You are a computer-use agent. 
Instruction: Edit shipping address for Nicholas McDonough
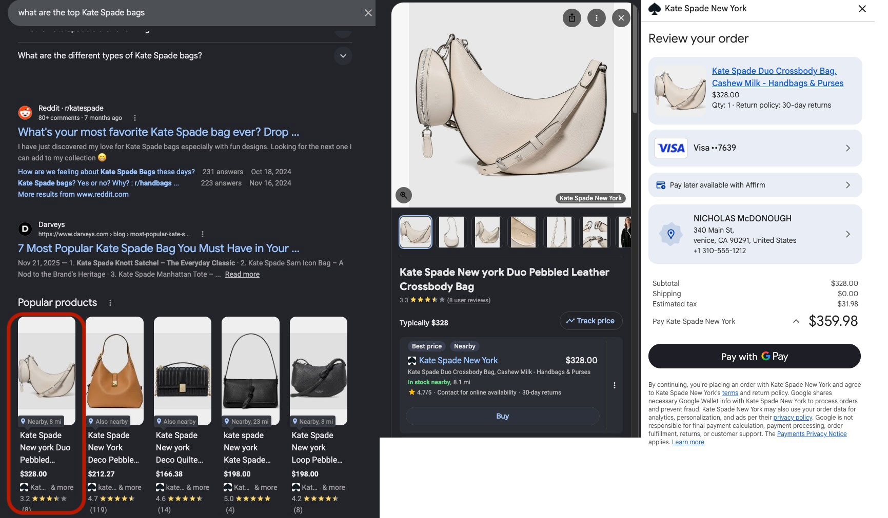(x=755, y=234)
